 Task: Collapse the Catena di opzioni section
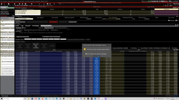[15, 42]
